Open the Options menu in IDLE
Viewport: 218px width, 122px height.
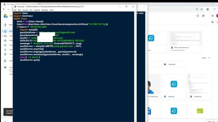coord(37,10)
